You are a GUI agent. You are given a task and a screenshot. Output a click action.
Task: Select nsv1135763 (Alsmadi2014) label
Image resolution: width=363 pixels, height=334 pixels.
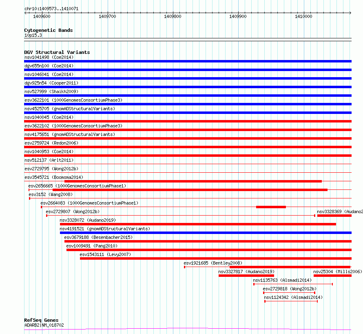[x=282, y=280]
